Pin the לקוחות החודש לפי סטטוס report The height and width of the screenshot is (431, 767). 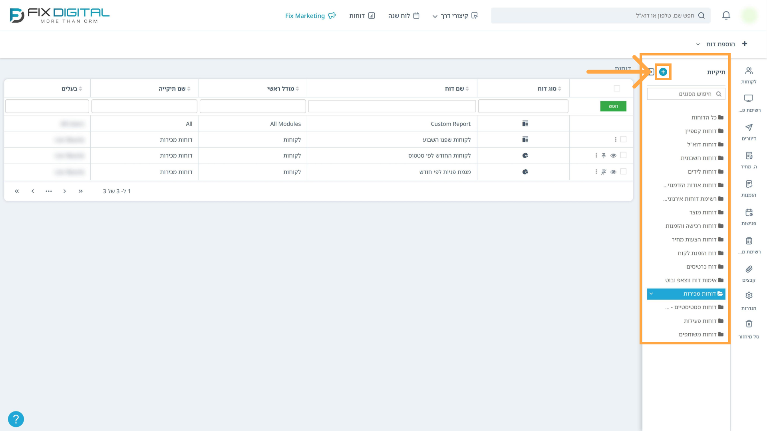point(604,156)
